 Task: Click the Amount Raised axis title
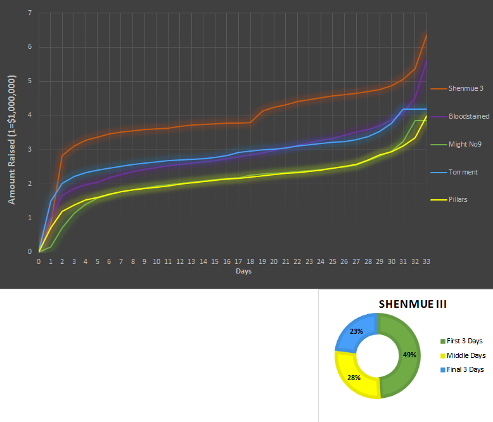(11, 140)
